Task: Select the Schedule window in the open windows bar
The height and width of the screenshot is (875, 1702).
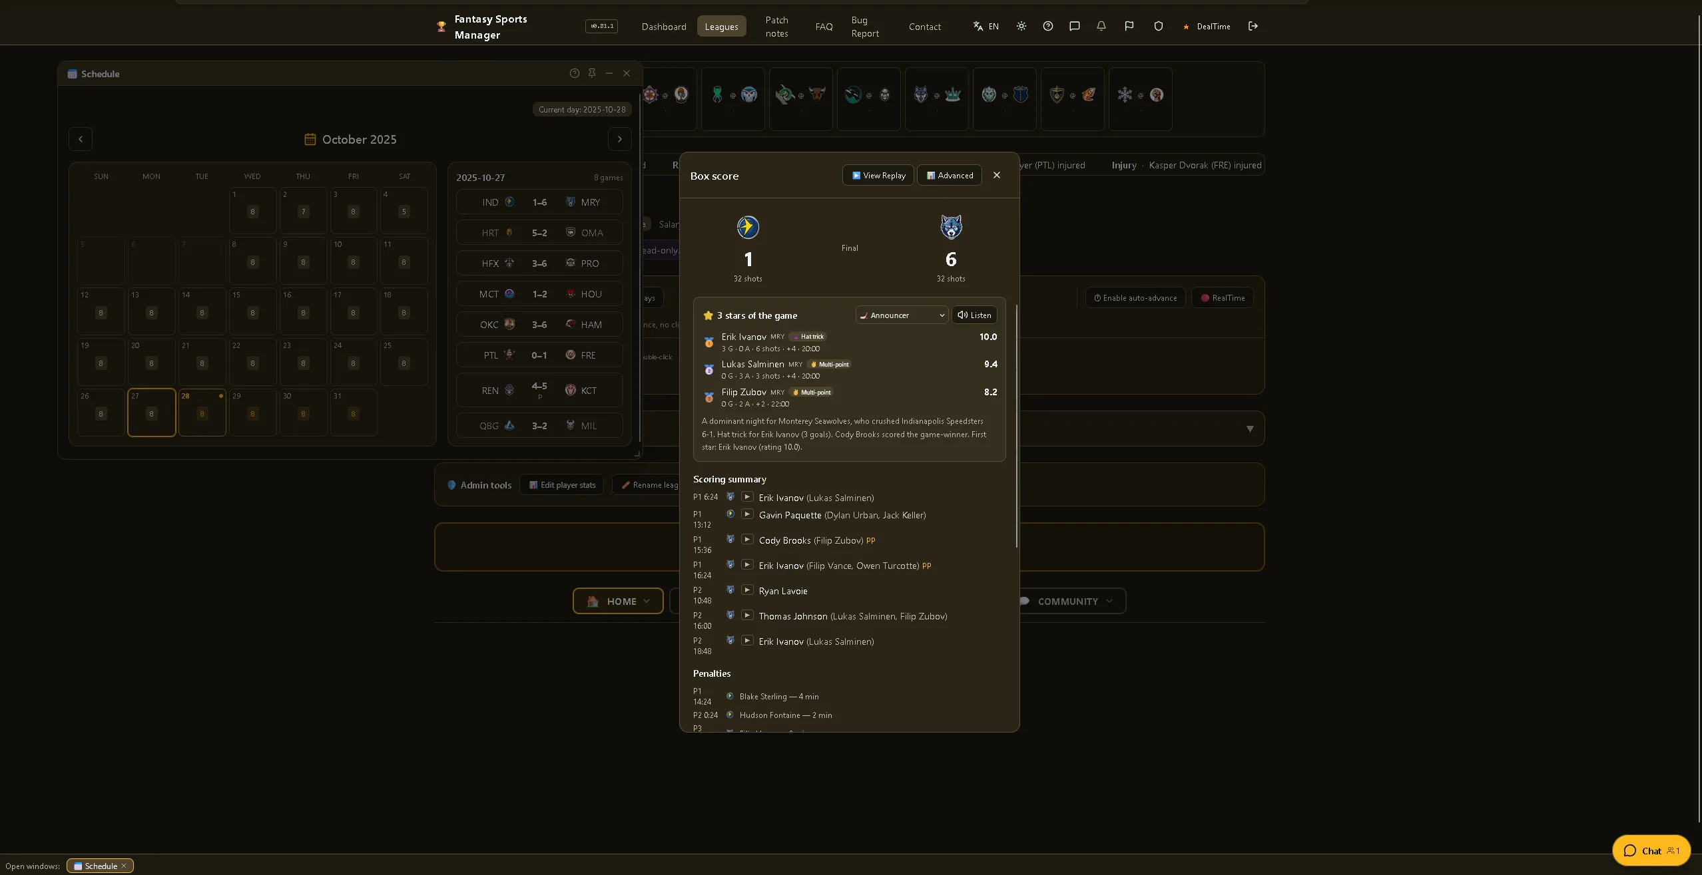Action: coord(100,866)
